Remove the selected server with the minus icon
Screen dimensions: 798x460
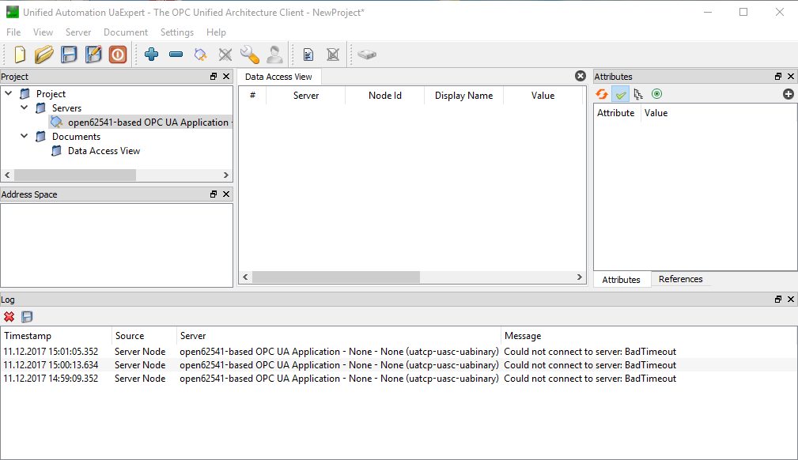[x=176, y=55]
